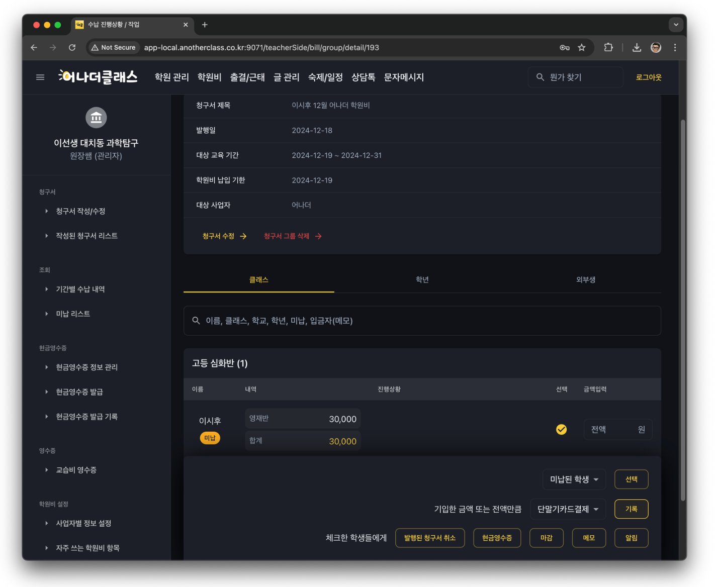Click the student search field
Viewport: 719px width, 587px height.
click(422, 321)
